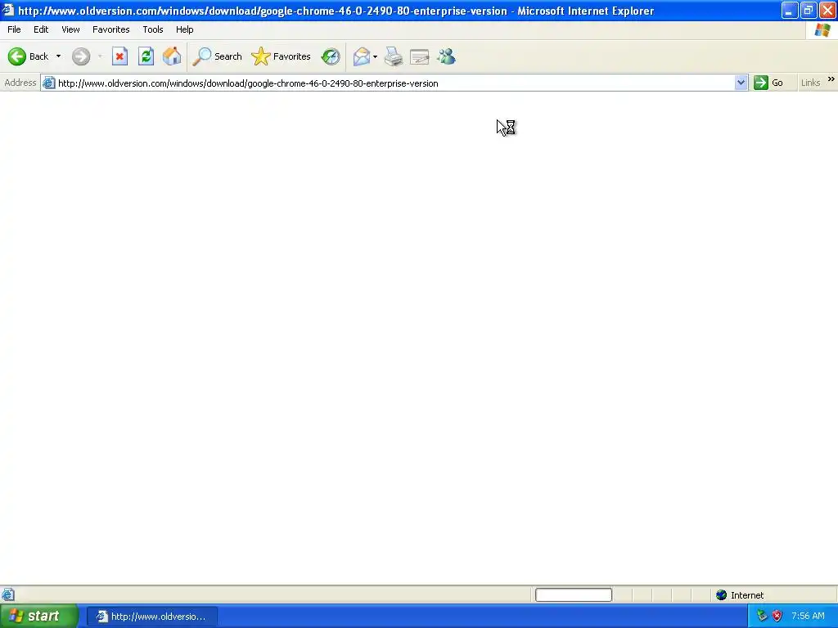Refresh the page with green arrows icon

146,56
